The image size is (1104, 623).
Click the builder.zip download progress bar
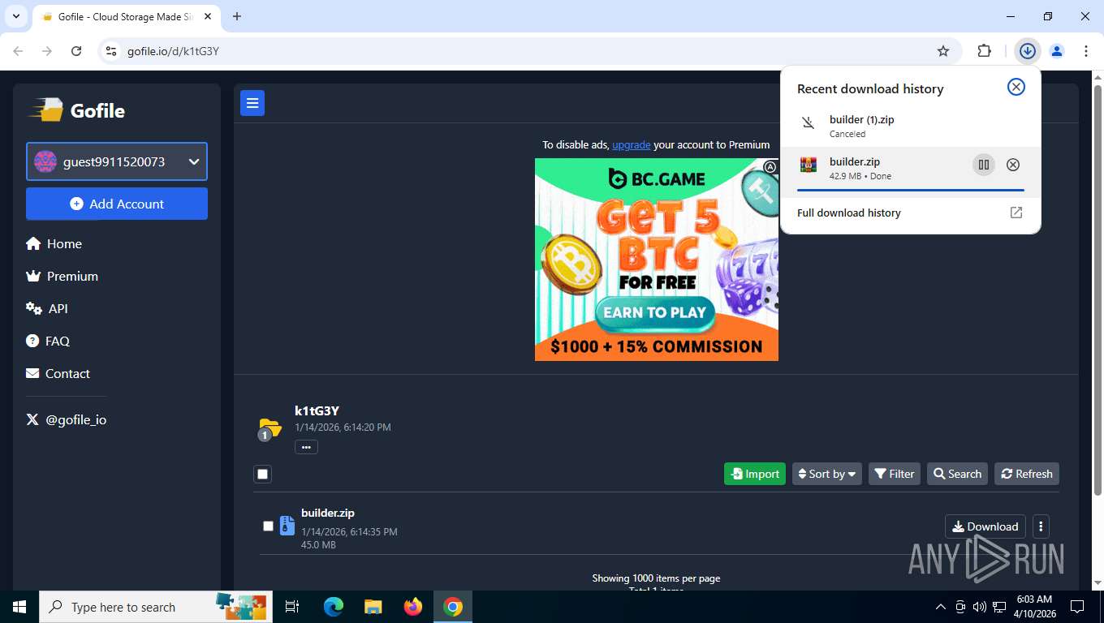[911, 190]
